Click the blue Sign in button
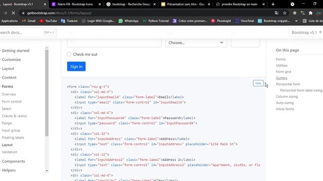This screenshot has width=323, height=181. (76, 66)
